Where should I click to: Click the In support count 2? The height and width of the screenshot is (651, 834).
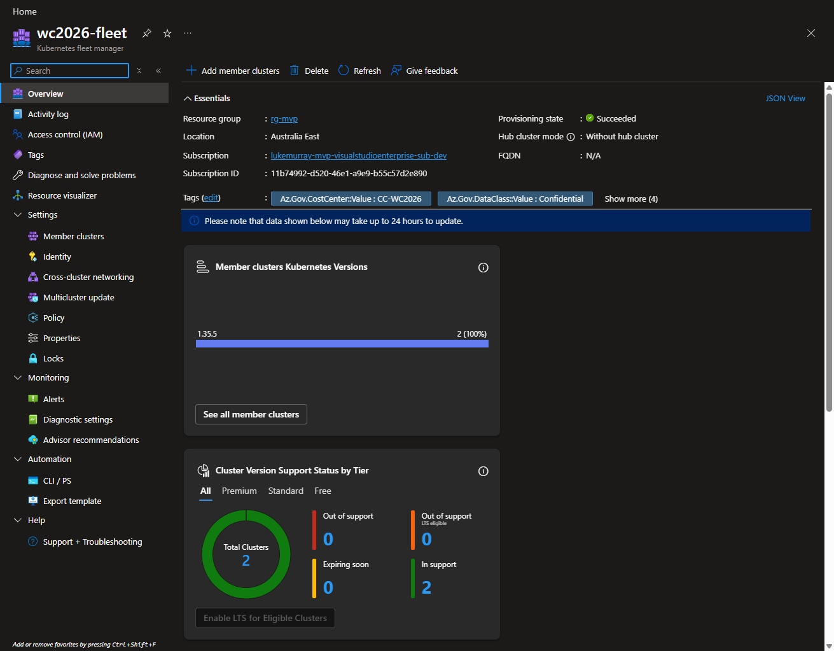click(x=426, y=587)
